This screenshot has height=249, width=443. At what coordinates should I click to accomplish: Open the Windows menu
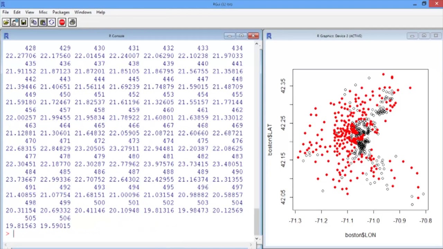tap(83, 12)
